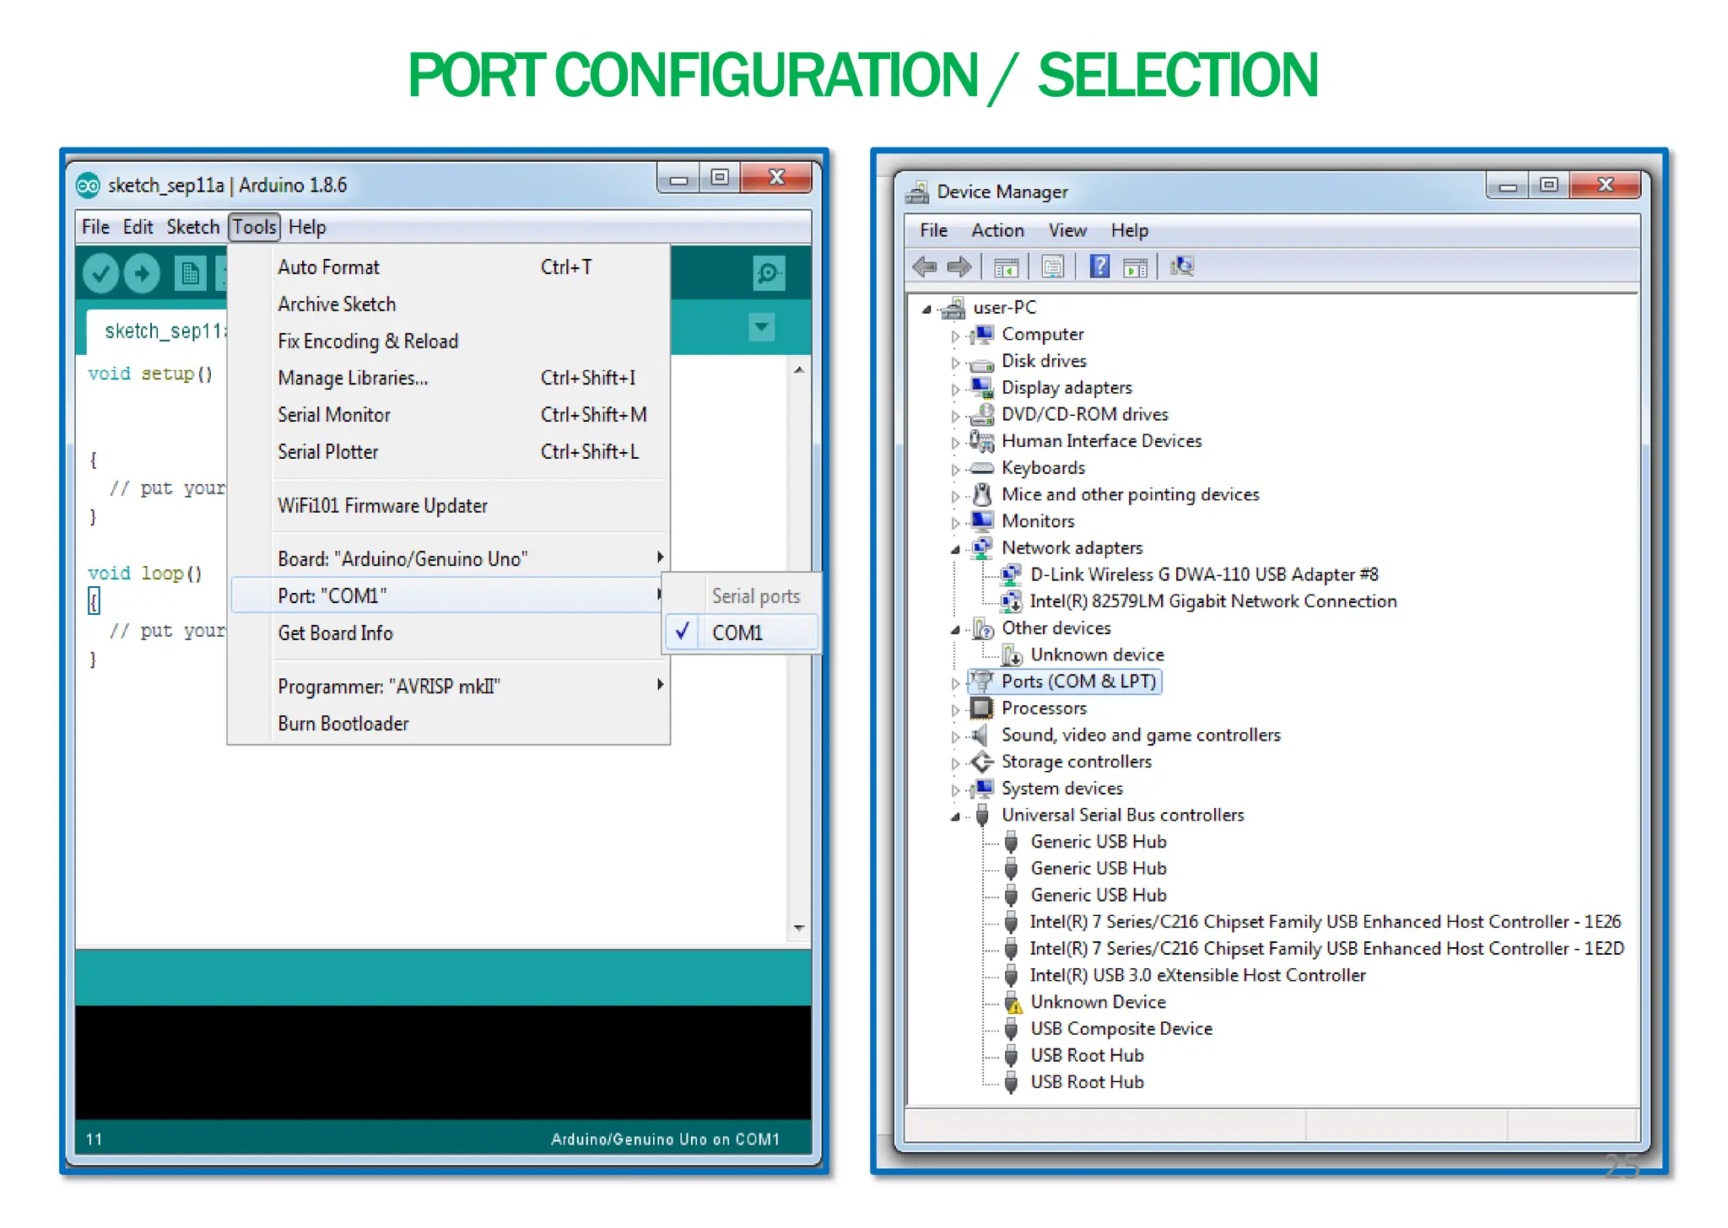Click Properties icon in Device Manager toolbar

tap(1052, 267)
